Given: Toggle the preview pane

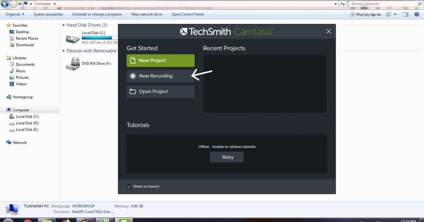Looking at the screenshot, I should tap(405, 15).
